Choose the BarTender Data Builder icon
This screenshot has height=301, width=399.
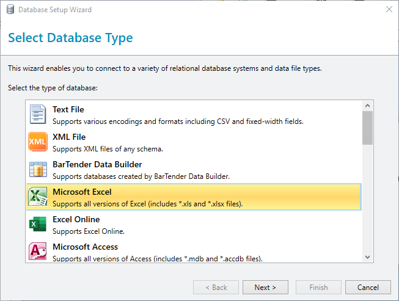tap(38, 169)
